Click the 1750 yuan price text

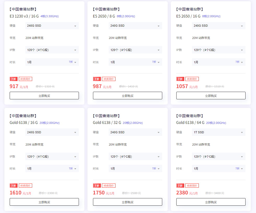pos(99,193)
